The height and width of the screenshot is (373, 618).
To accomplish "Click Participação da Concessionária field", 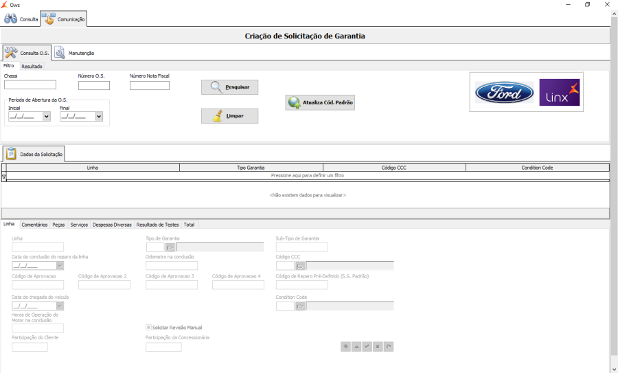I will pos(163,347).
